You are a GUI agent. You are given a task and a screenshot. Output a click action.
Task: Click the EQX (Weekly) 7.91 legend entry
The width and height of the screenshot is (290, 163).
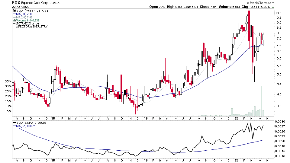click(32, 11)
